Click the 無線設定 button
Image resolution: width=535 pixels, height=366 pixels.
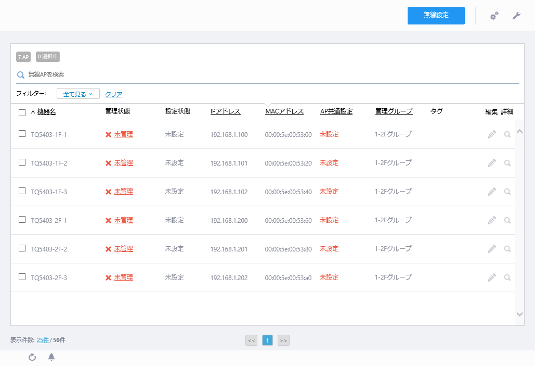(x=436, y=16)
